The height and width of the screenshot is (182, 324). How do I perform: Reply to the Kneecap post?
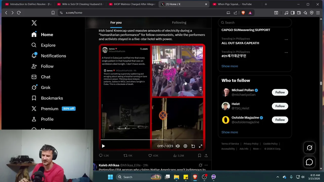pos(104,155)
